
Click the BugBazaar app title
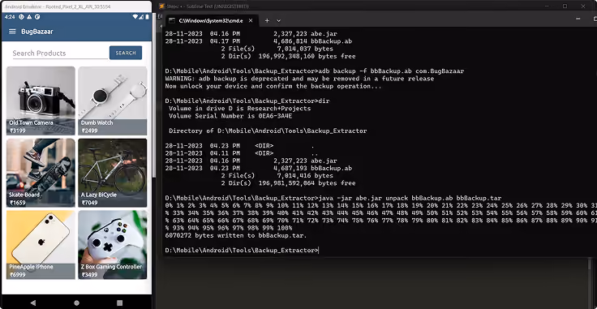[x=37, y=32]
